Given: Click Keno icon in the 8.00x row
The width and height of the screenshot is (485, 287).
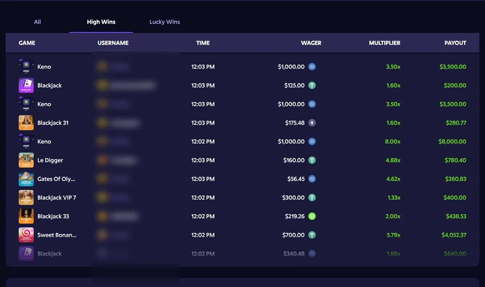Looking at the screenshot, I should coord(26,142).
